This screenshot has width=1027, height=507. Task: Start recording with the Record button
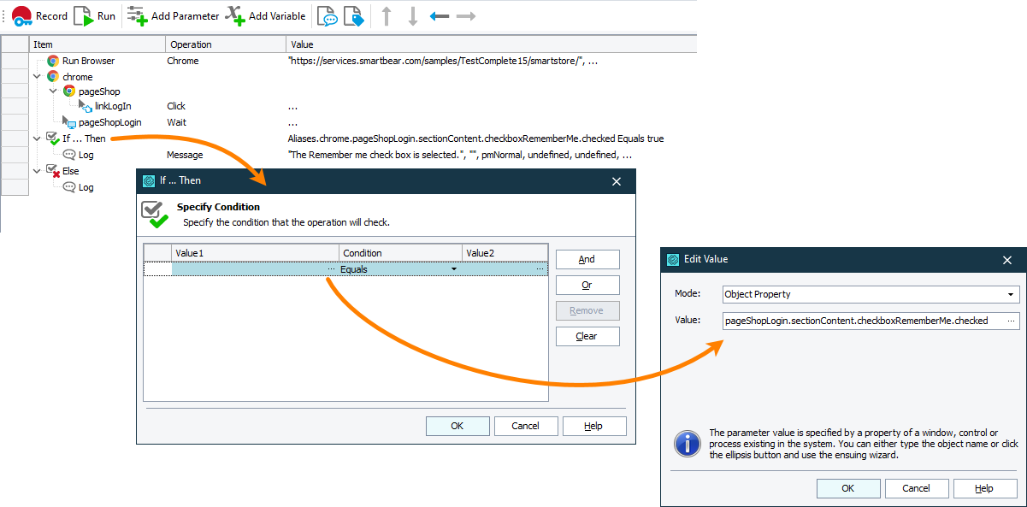tap(40, 15)
